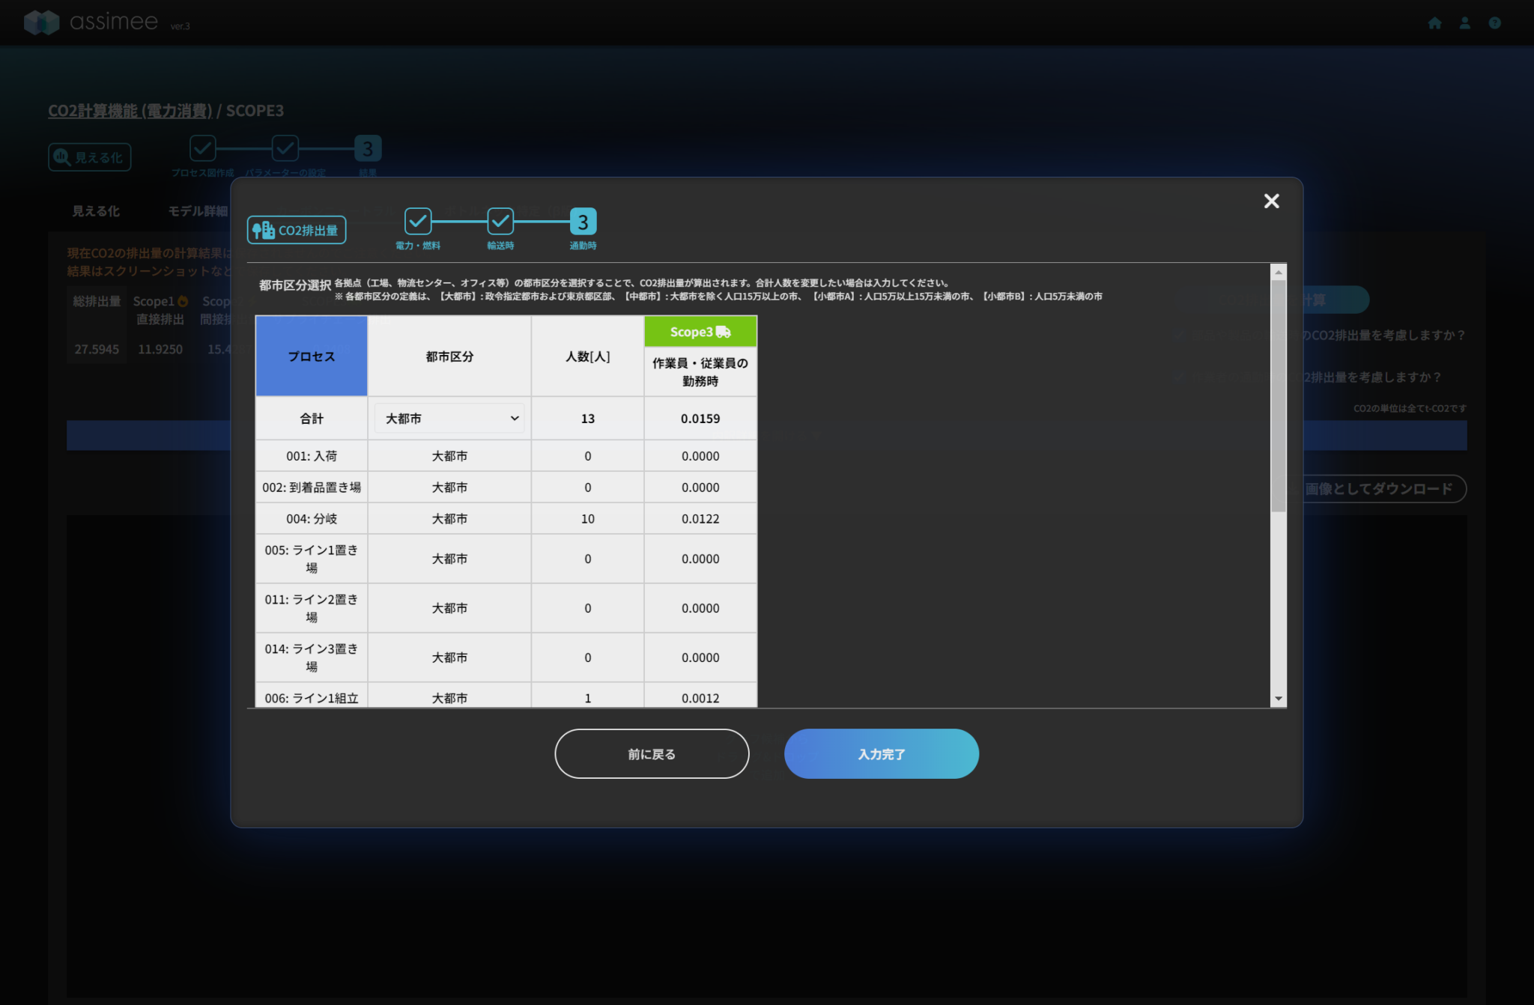Click the dialog's vertical scrollbar thumb
Image resolution: width=1534 pixels, height=1005 pixels.
pos(1279,397)
